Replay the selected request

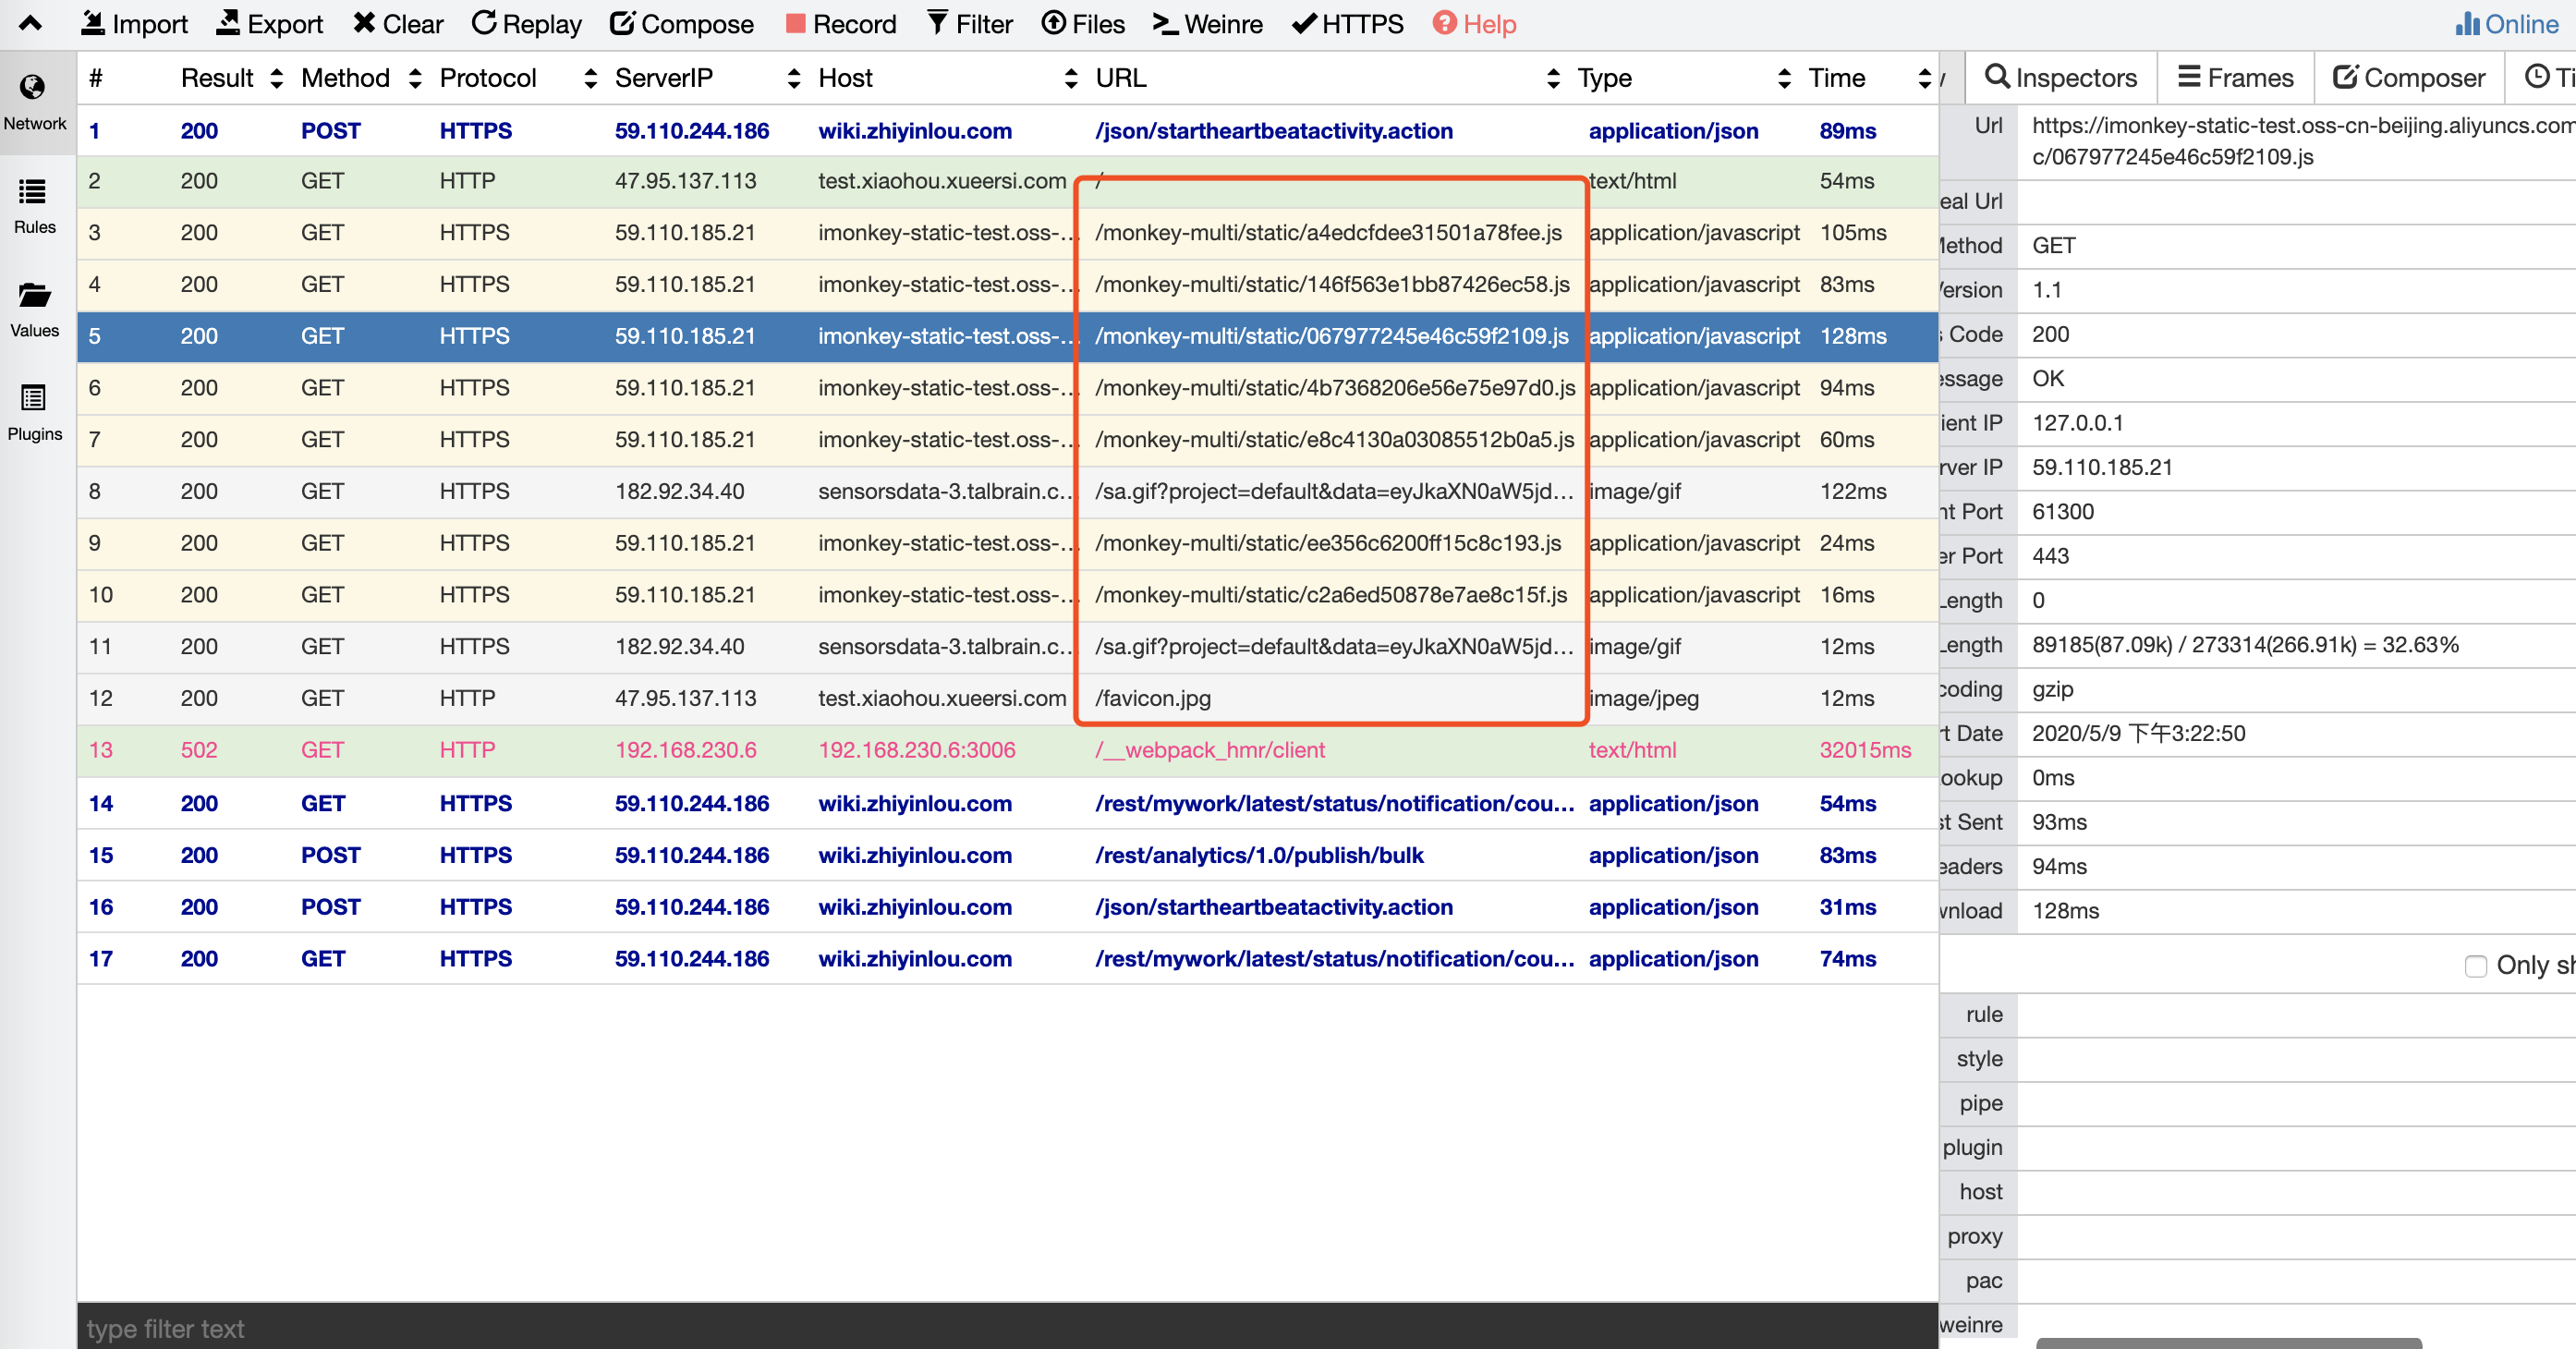coord(526,23)
